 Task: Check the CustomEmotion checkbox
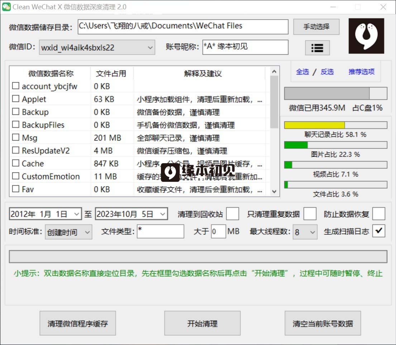point(16,176)
